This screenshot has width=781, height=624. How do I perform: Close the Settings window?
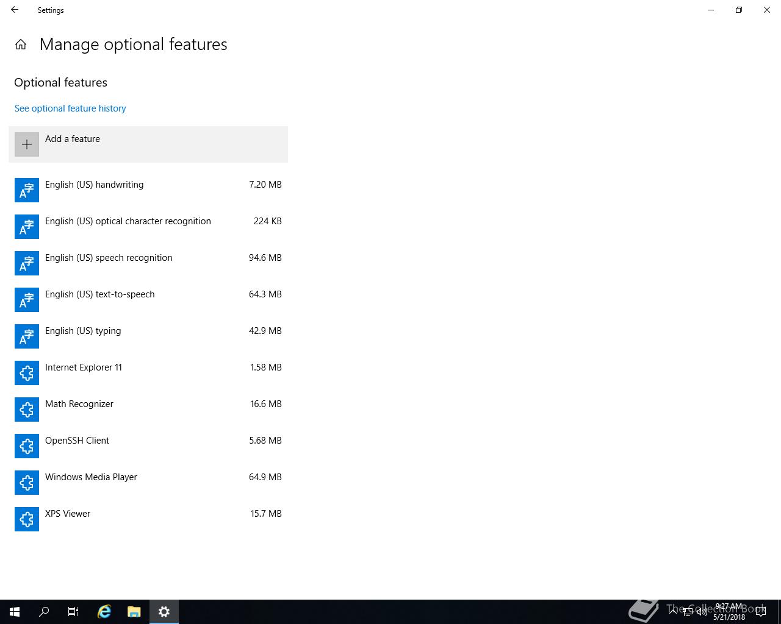[x=767, y=10]
